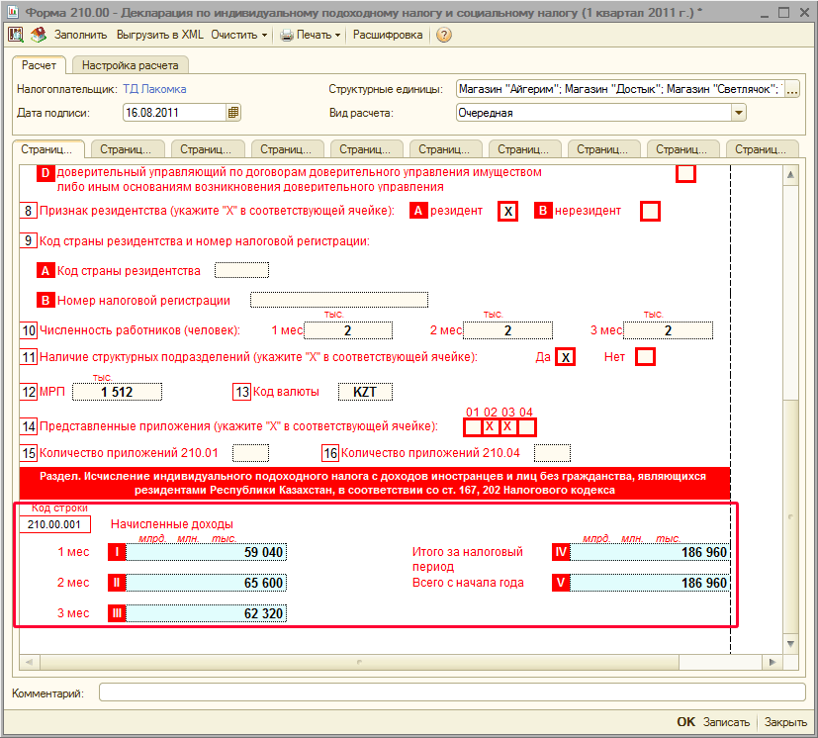This screenshot has width=818, height=738.
Task: Select the Расчет tab
Action: coord(40,65)
